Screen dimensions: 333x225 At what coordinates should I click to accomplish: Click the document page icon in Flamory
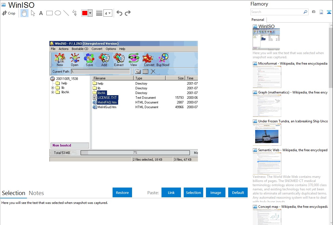(x=321, y=12)
